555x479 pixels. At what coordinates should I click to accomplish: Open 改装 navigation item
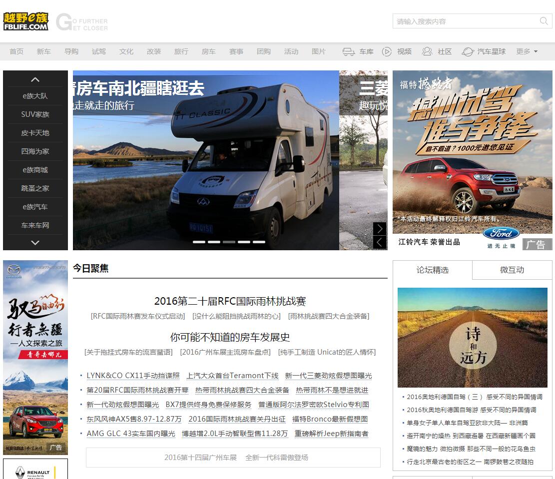(x=154, y=51)
